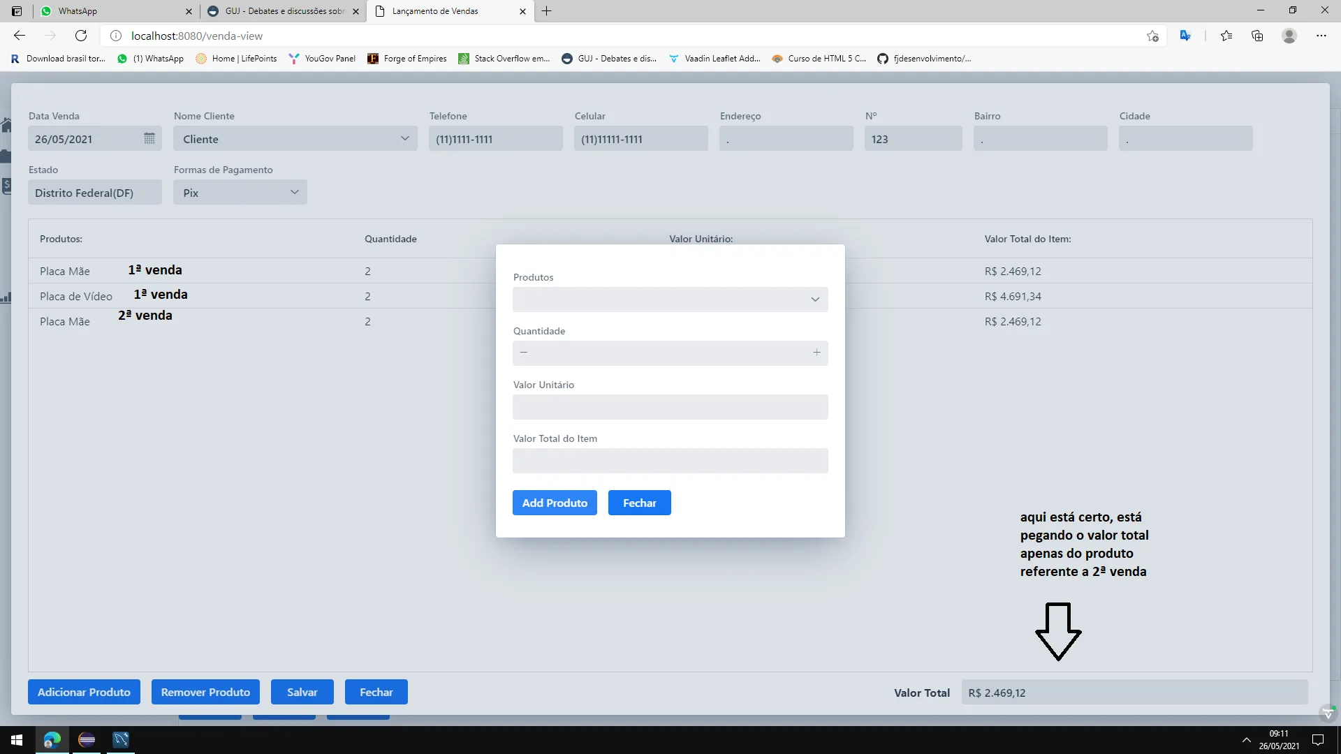The image size is (1341, 754).
Task: Open the Formas de Pagamento dropdown
Action: coord(294,192)
